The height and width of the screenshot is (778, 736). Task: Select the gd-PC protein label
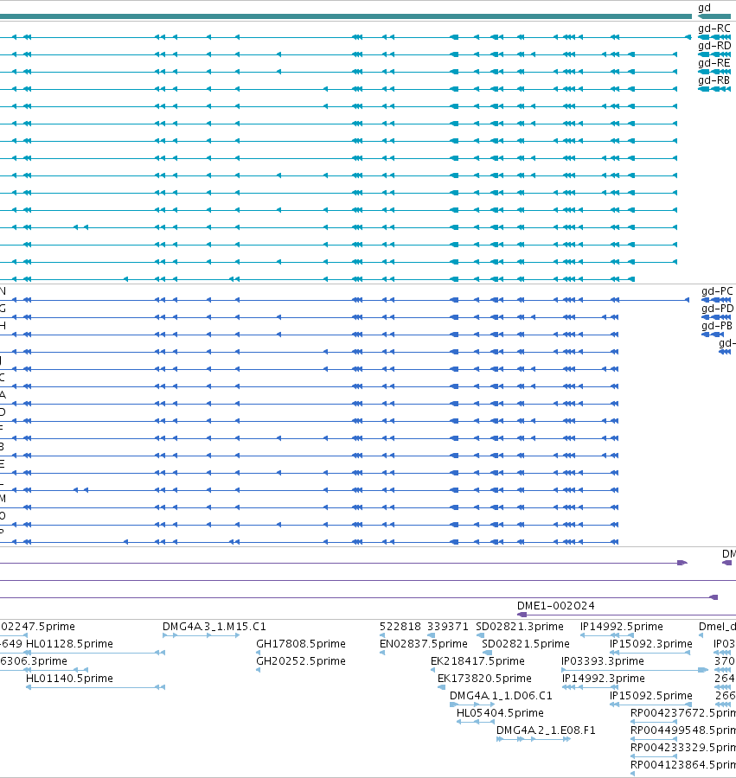pos(717,291)
